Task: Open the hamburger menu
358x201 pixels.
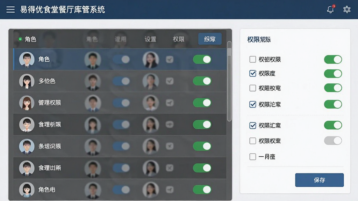Action: pos(10,9)
